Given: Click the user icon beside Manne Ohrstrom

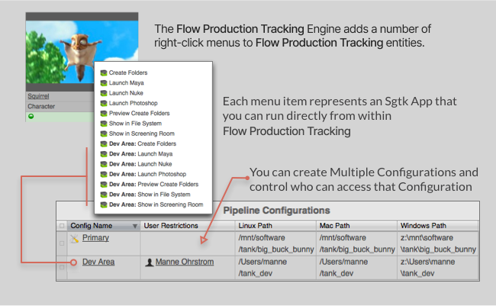Looking at the screenshot, I should [x=149, y=263].
